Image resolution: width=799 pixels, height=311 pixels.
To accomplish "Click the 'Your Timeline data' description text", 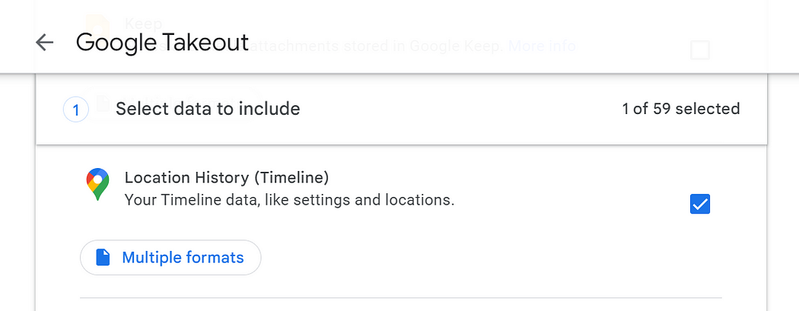I will (289, 201).
